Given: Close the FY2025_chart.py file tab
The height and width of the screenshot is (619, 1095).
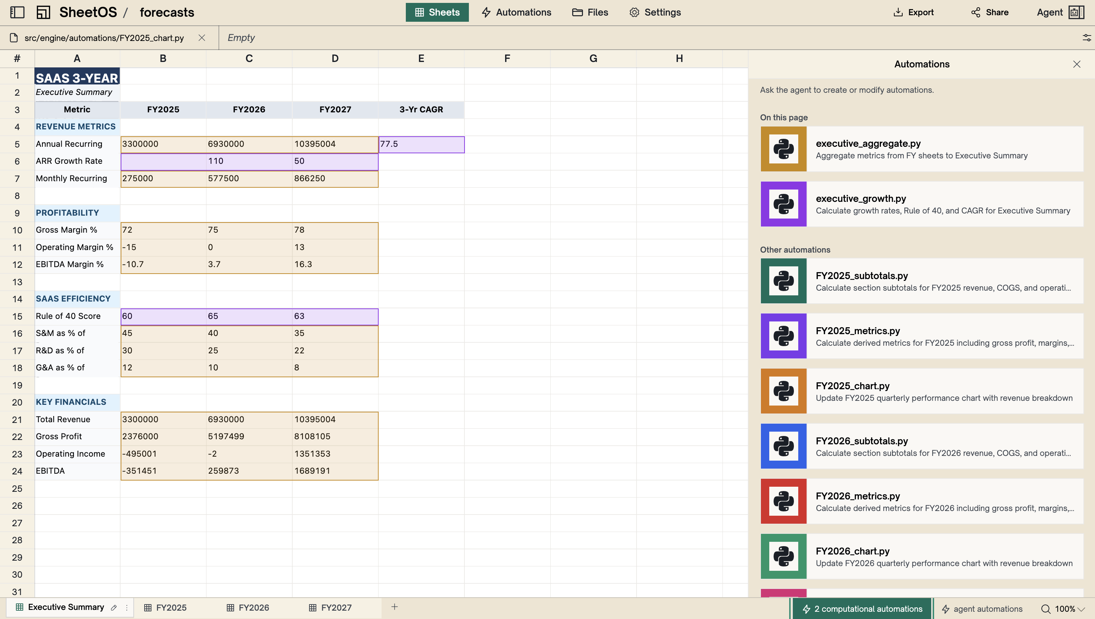Looking at the screenshot, I should [202, 38].
